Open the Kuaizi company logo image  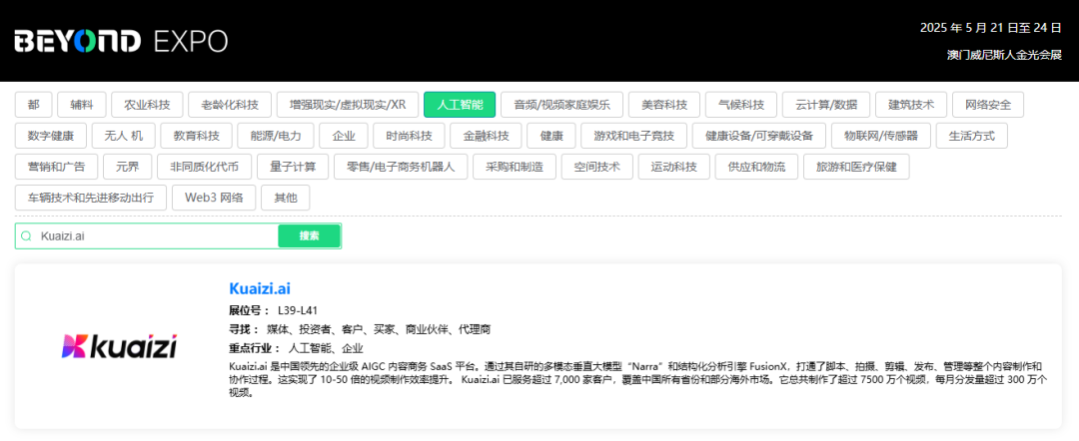click(x=120, y=346)
